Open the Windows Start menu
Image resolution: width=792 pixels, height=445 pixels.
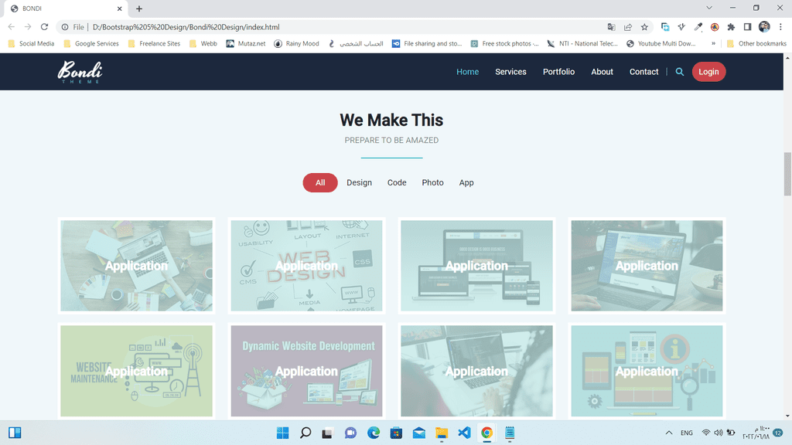coord(283,433)
